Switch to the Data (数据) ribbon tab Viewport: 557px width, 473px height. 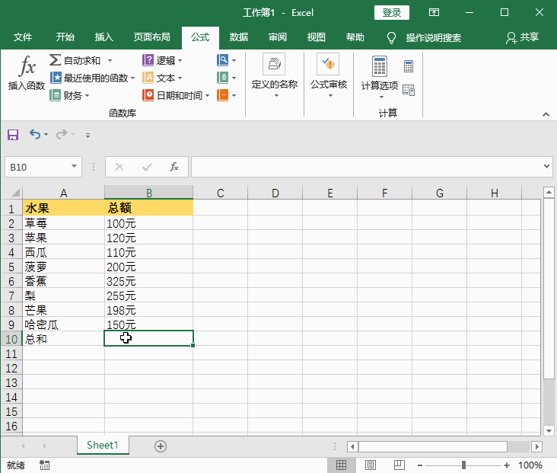[238, 37]
